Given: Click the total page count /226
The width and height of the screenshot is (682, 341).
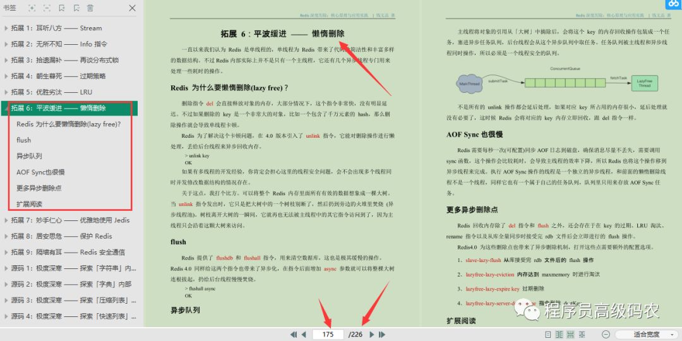Looking at the screenshot, I should point(356,335).
